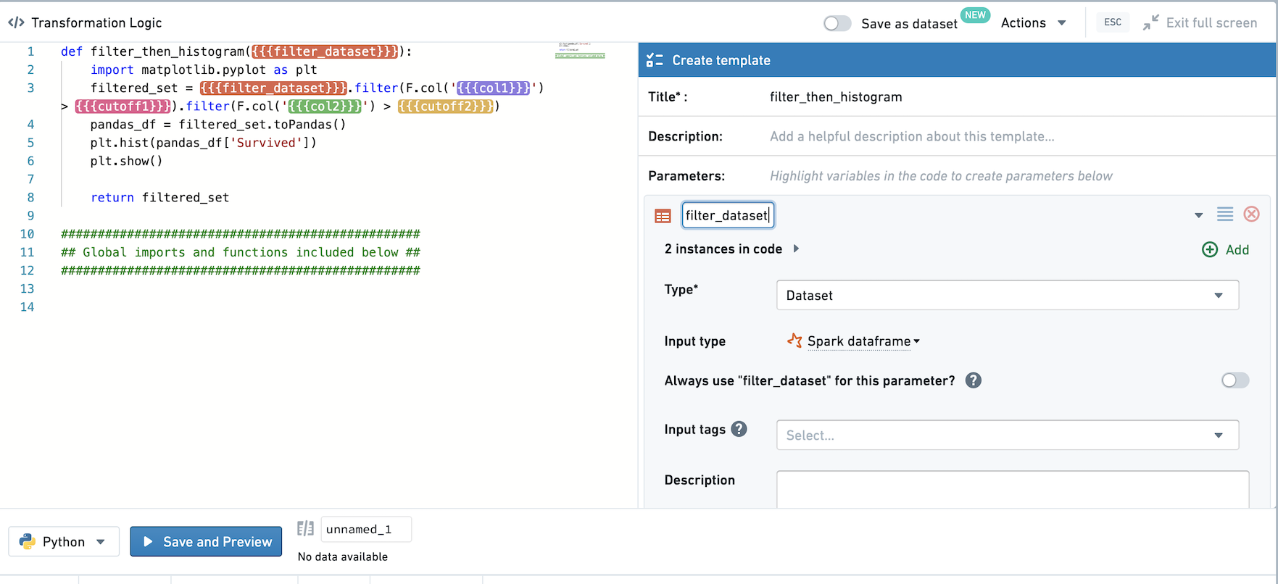Toggle the Save as dataset switch

[837, 23]
